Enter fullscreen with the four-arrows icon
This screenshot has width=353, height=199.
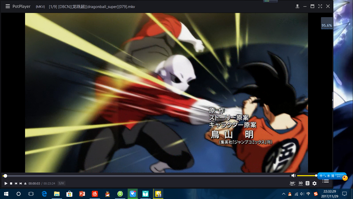320,6
